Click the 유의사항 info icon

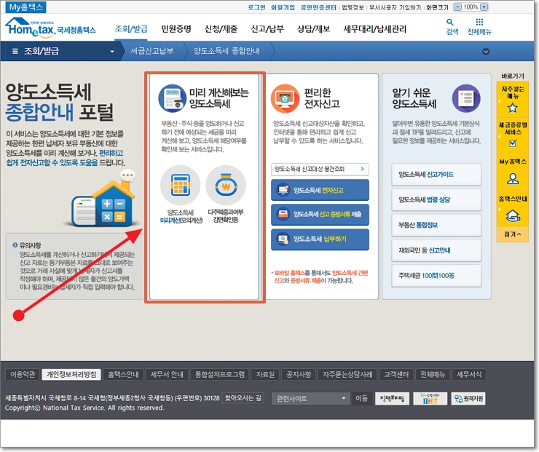click(x=15, y=245)
